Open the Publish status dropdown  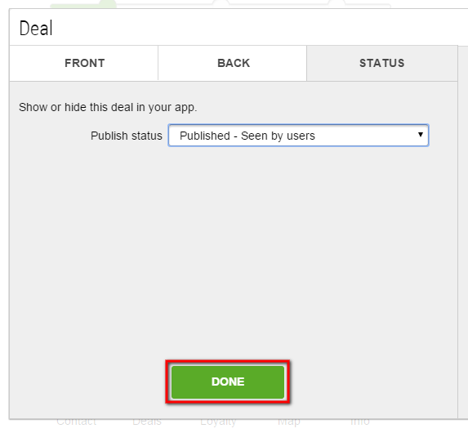pyautogui.click(x=298, y=136)
